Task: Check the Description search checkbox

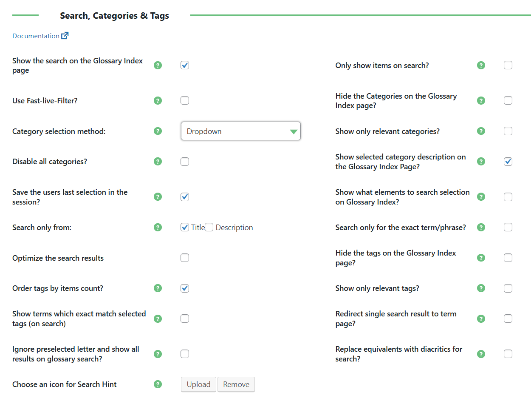Action: (x=209, y=227)
